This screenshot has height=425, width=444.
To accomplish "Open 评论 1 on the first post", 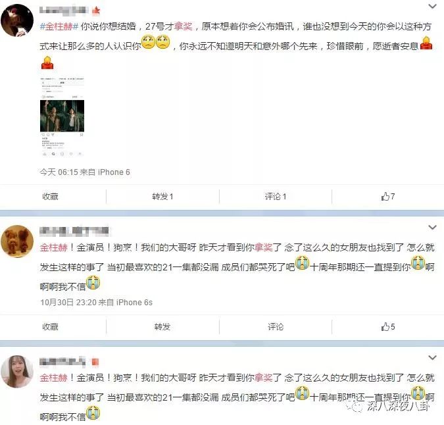I will pos(275,196).
